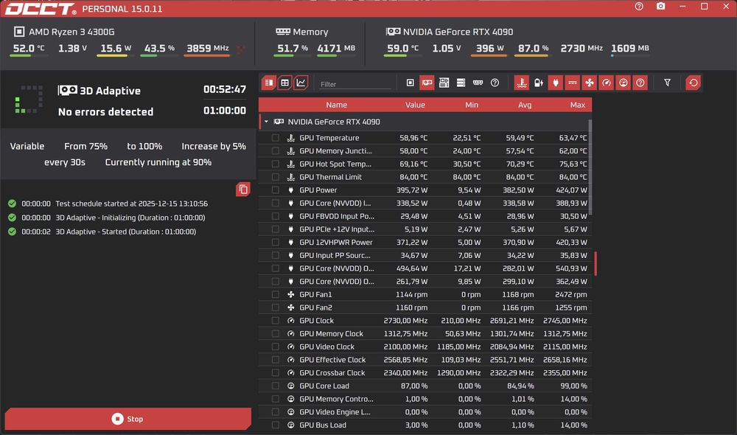Viewport: 737px width, 435px height.
Task: Click the 3D Adaptive test icon
Action: [x=67, y=90]
